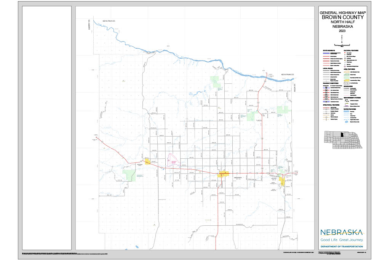Viewport: 390px width, 260px height.
Task: Click the highlighted county in Nebraska inset map
Action: pyautogui.click(x=342, y=135)
